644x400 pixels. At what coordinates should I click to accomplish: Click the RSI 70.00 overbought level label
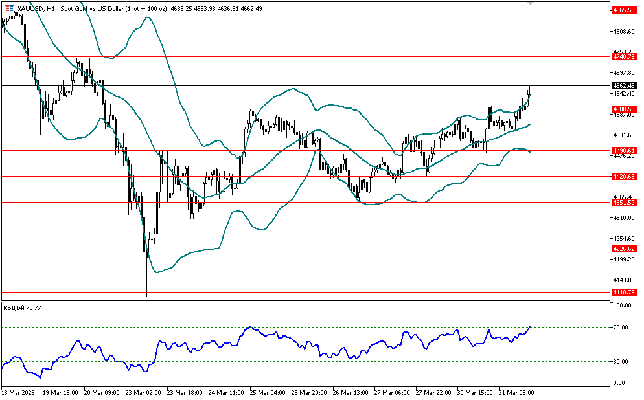621,328
